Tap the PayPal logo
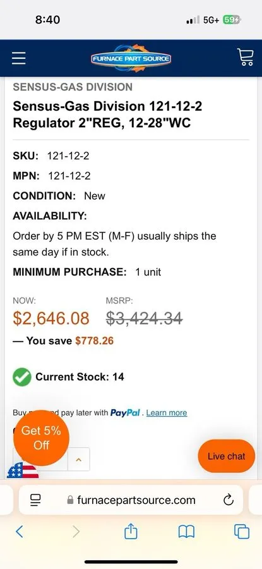 (125, 413)
